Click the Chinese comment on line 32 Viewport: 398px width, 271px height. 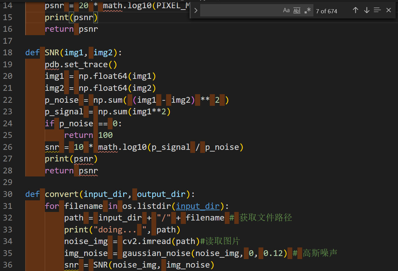(x=265, y=217)
